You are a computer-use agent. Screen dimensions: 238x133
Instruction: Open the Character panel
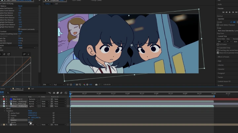pos(221,69)
